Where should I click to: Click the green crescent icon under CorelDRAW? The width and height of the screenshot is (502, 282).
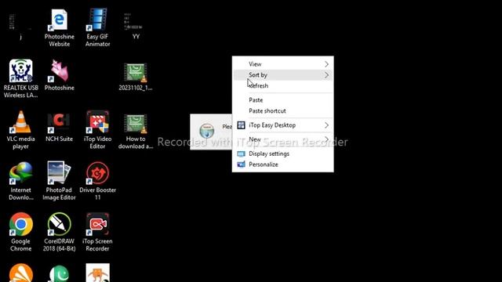tap(60, 273)
